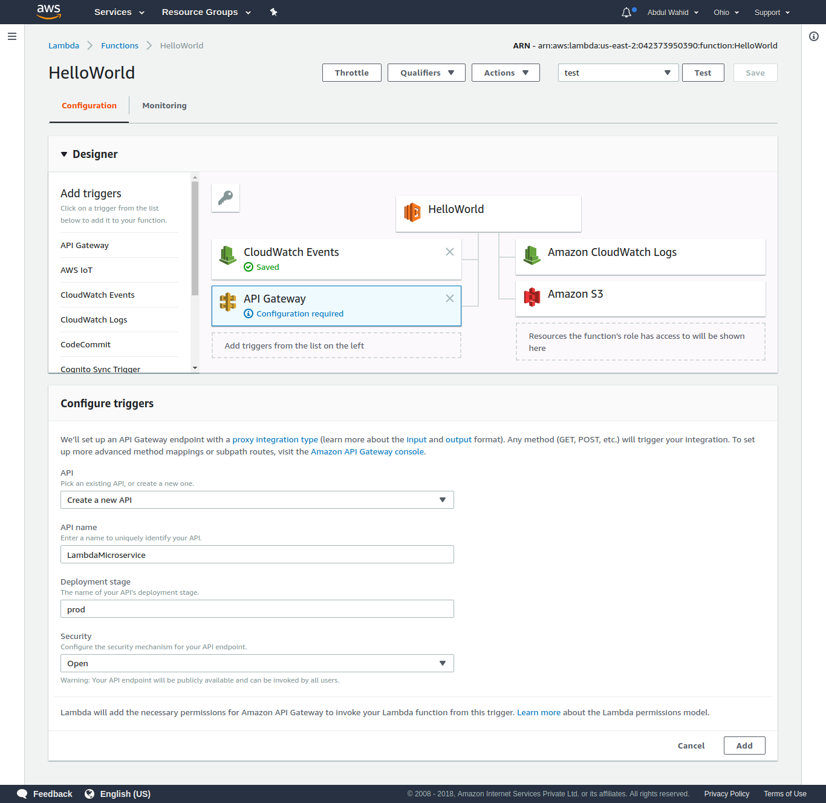Click the Save button

pos(755,73)
